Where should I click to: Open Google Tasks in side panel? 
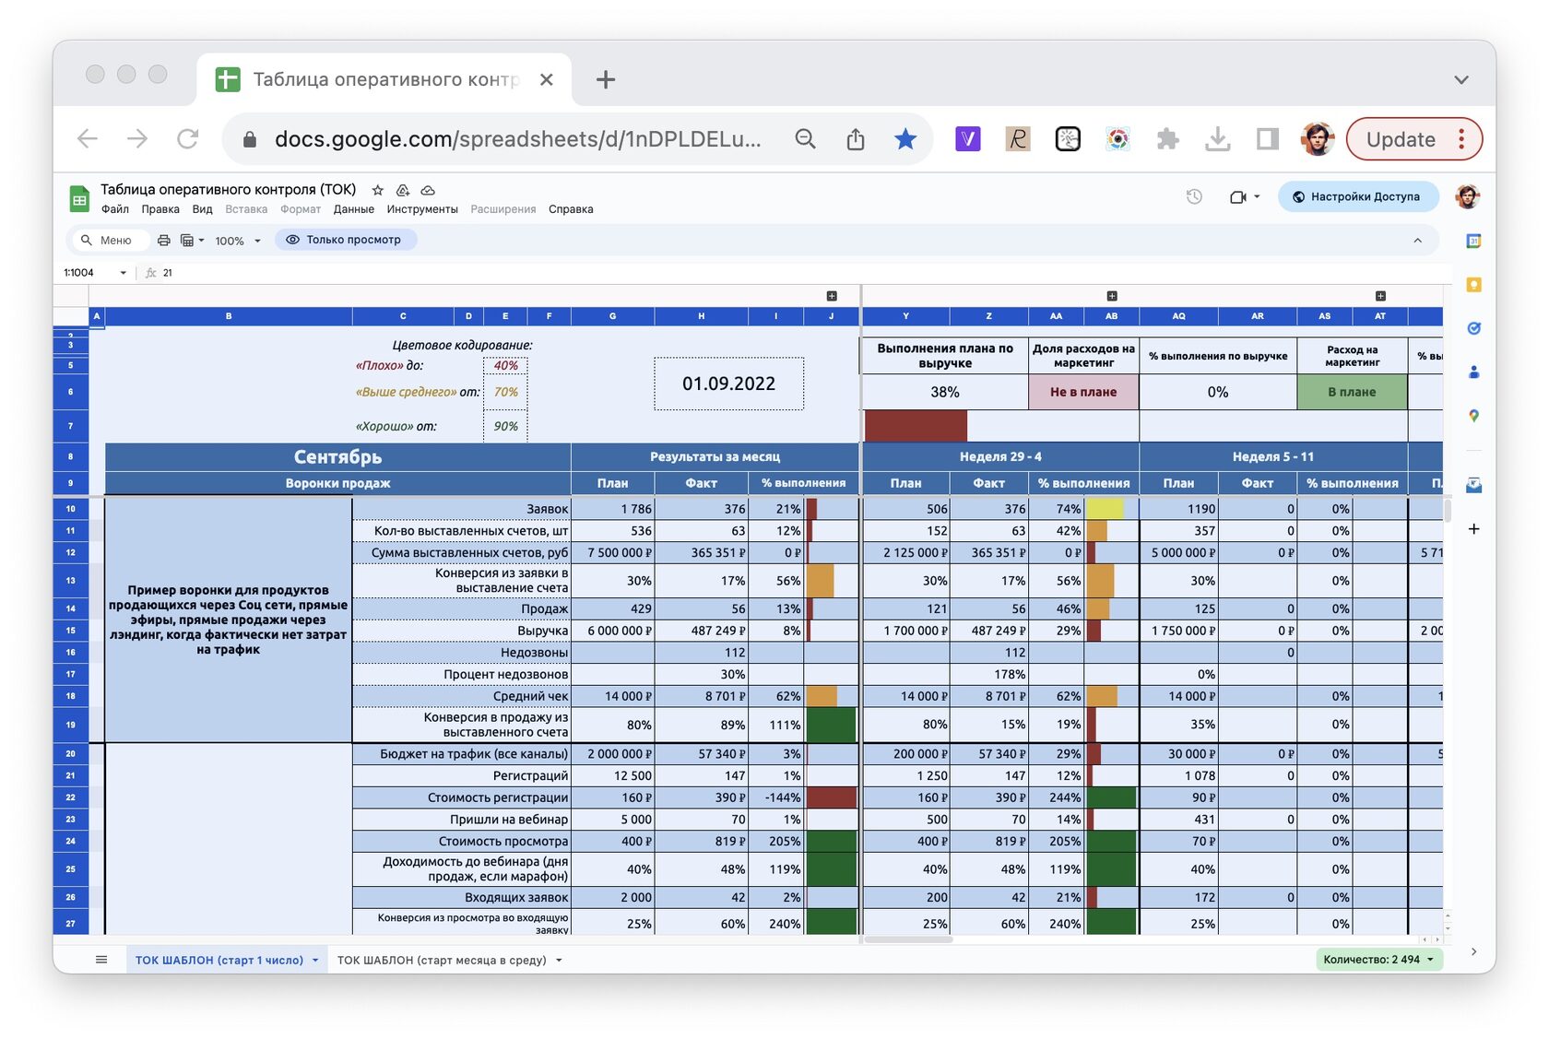tap(1473, 328)
